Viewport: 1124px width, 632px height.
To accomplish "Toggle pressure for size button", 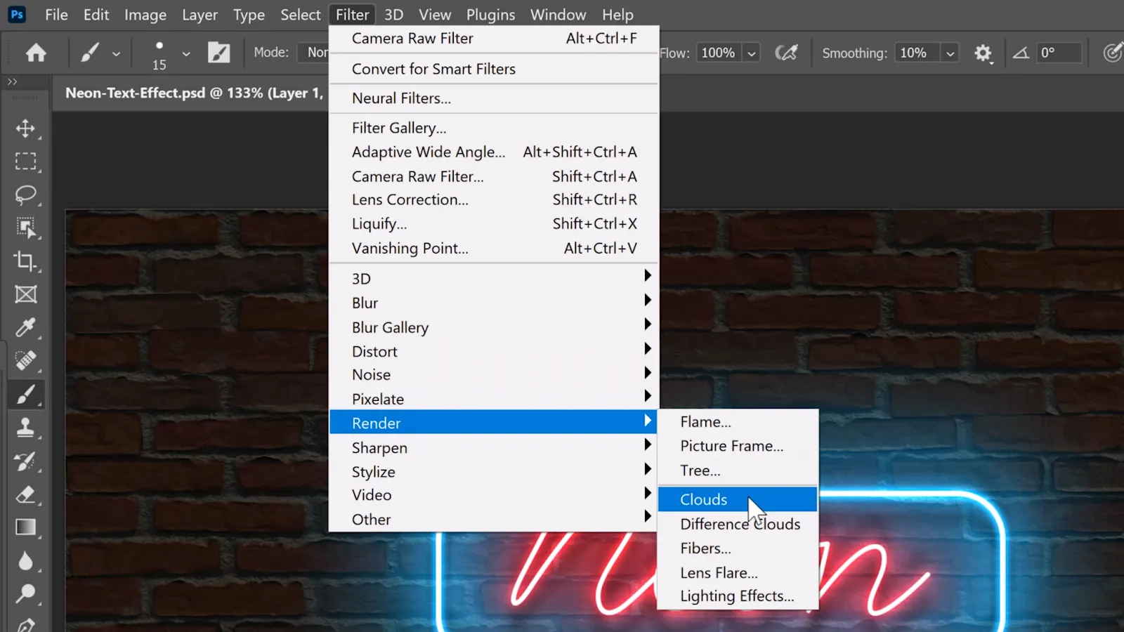I will [x=1111, y=53].
